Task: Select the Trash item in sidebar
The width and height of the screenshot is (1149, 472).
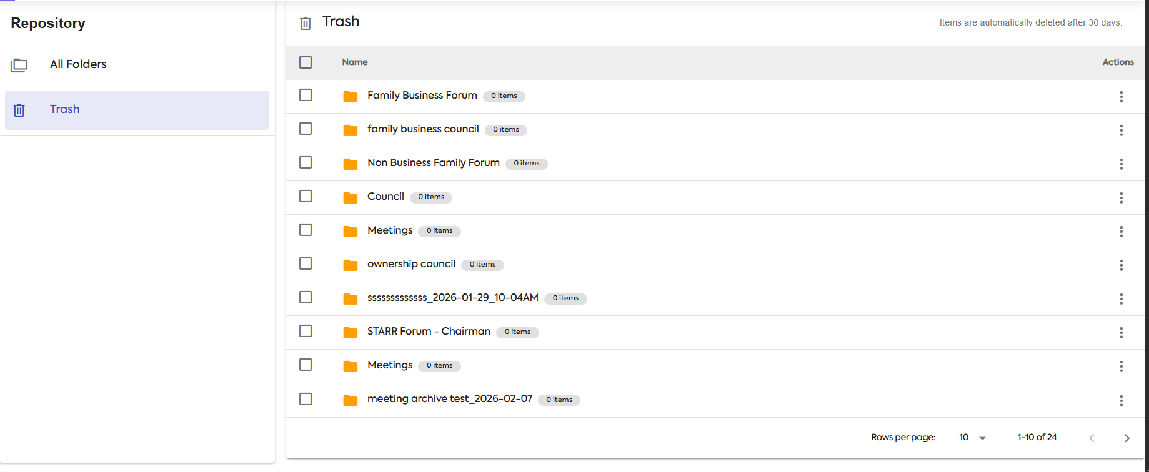Action: 137,110
